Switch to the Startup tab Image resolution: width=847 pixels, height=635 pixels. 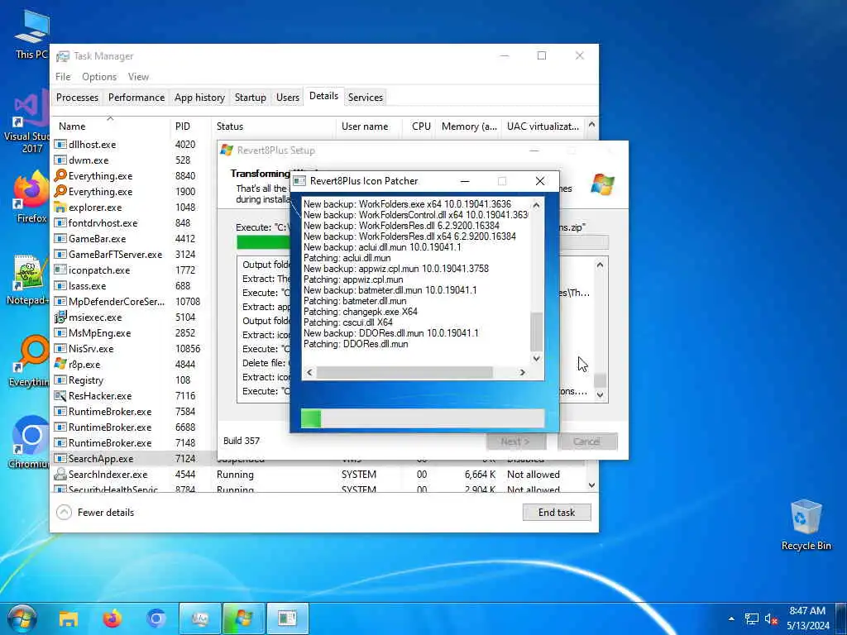pyautogui.click(x=250, y=98)
